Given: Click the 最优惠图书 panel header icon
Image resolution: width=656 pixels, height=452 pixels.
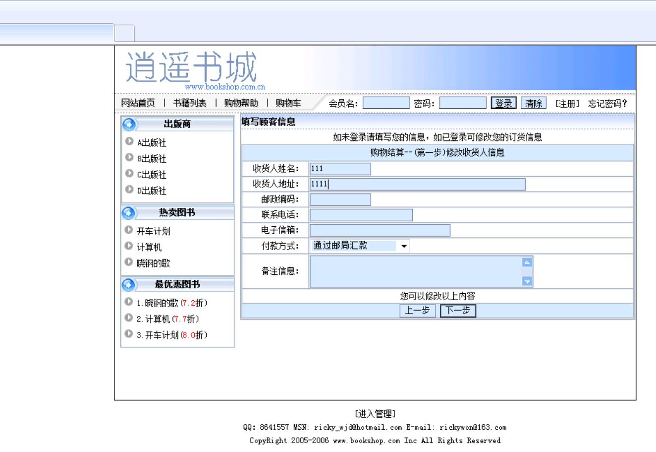Looking at the screenshot, I should click(129, 285).
